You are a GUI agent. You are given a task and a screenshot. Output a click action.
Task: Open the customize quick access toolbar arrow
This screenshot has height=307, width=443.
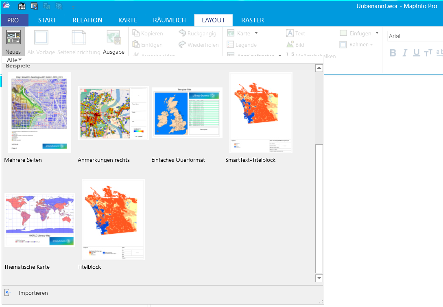click(x=73, y=7)
